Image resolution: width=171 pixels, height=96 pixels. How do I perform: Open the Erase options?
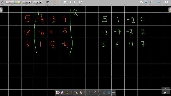point(81,3)
